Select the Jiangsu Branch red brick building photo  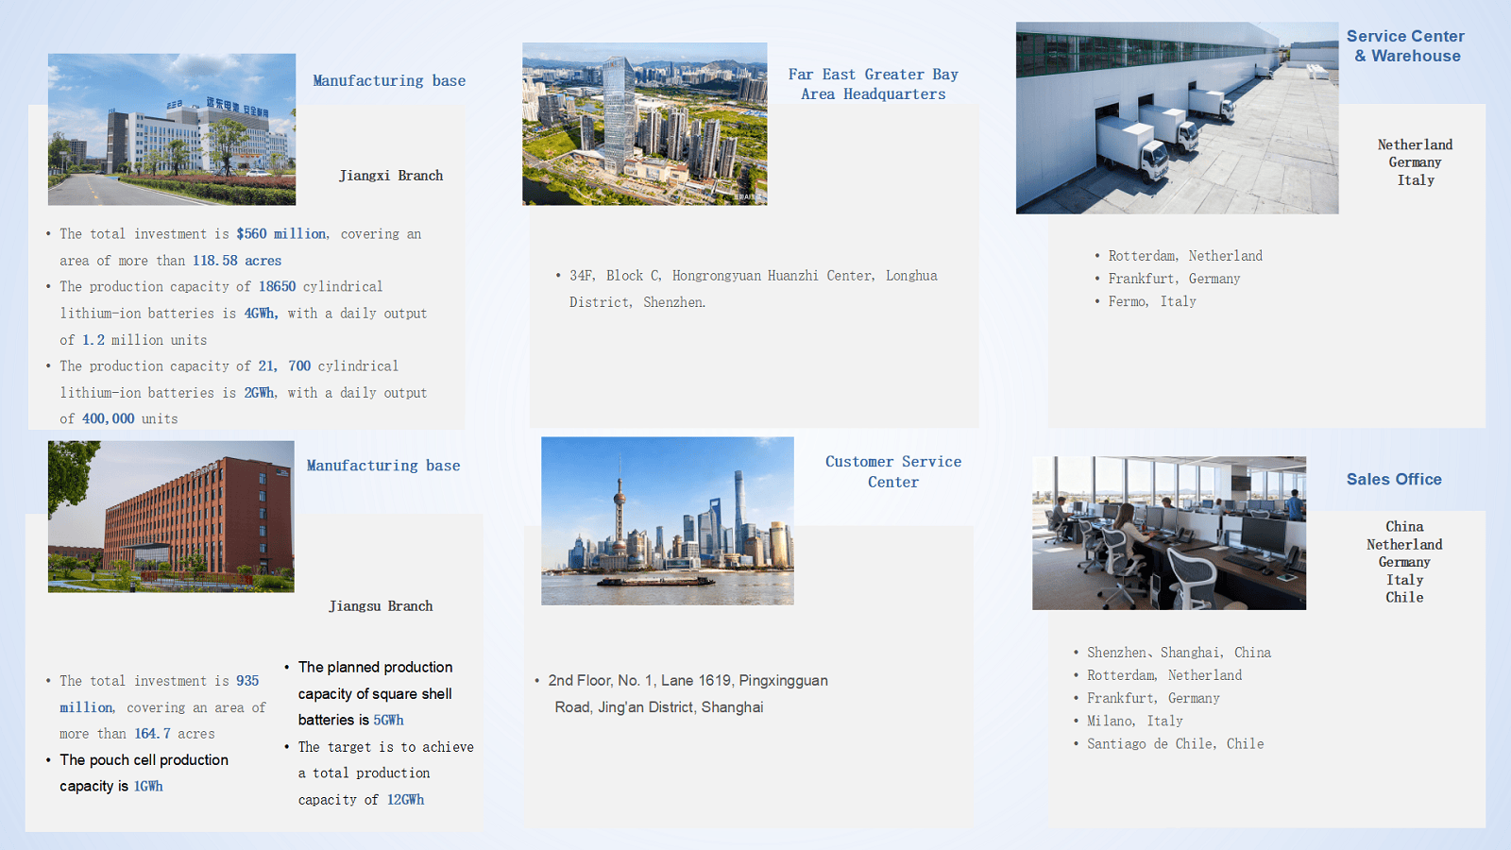[x=171, y=517]
